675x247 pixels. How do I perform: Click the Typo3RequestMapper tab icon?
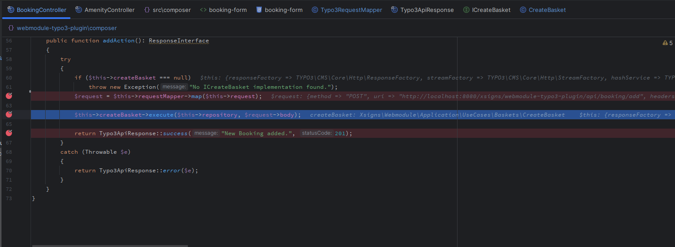(x=314, y=10)
